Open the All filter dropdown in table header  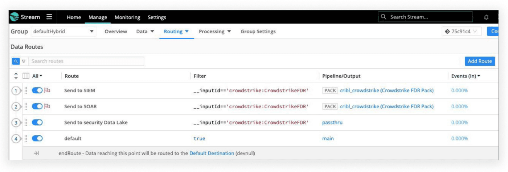pos(37,76)
